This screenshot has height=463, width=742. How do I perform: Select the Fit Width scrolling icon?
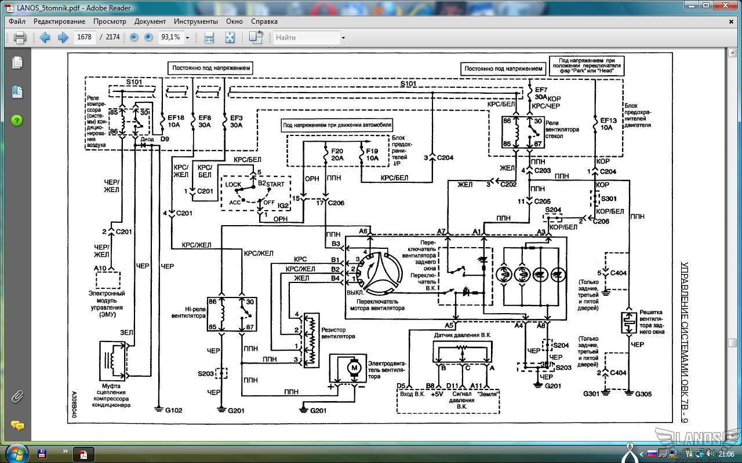pyautogui.click(x=209, y=38)
